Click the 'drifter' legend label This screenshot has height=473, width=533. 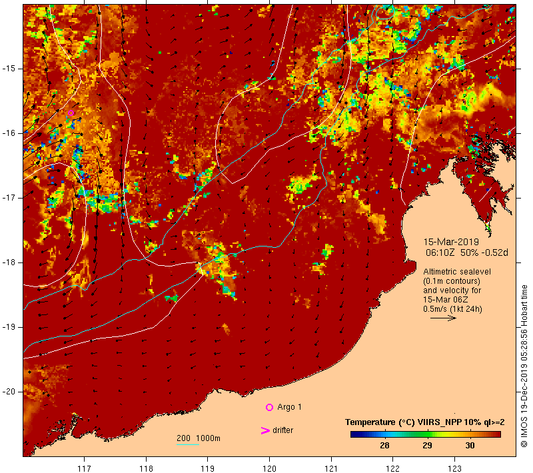click(x=282, y=430)
